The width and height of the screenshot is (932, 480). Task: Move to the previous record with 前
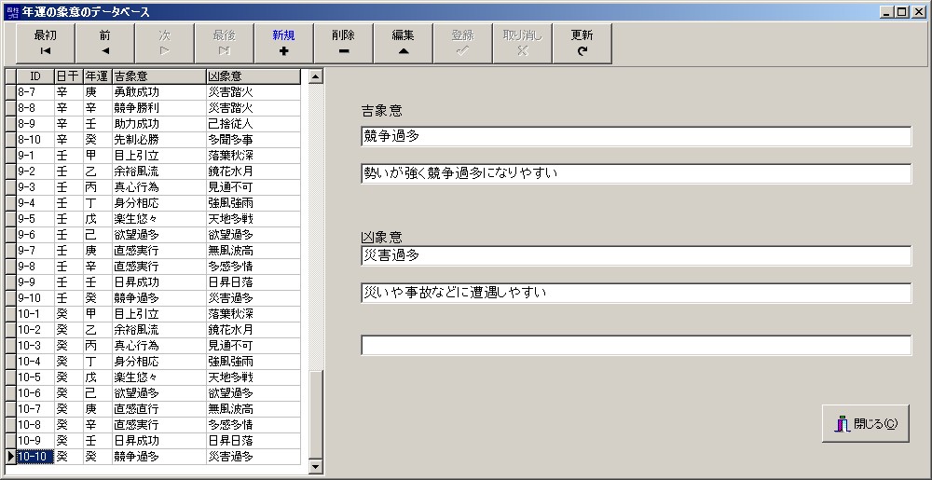click(x=105, y=44)
